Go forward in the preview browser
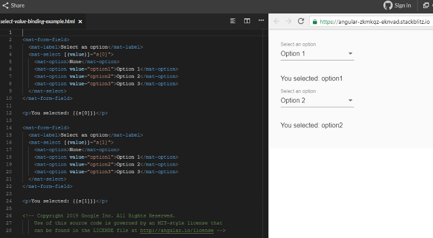Image resolution: width=433 pixels, height=238 pixels. (x=288, y=21)
